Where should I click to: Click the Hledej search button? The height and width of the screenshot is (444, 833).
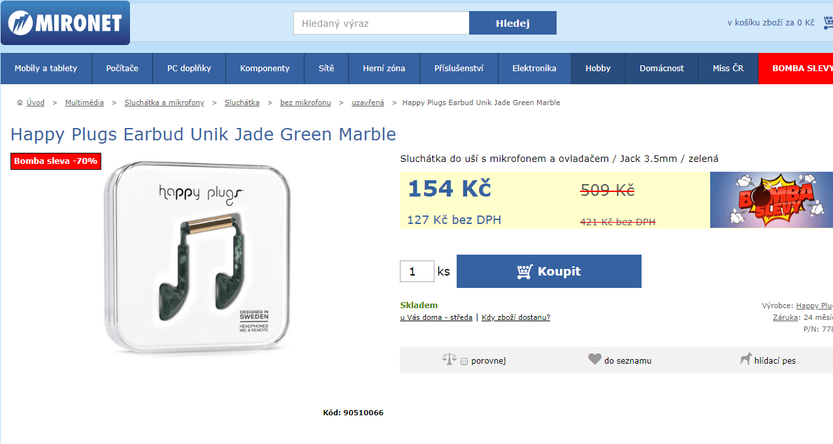513,23
